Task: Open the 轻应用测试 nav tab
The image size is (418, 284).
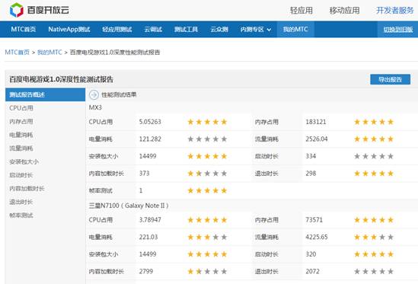Action: click(x=117, y=30)
